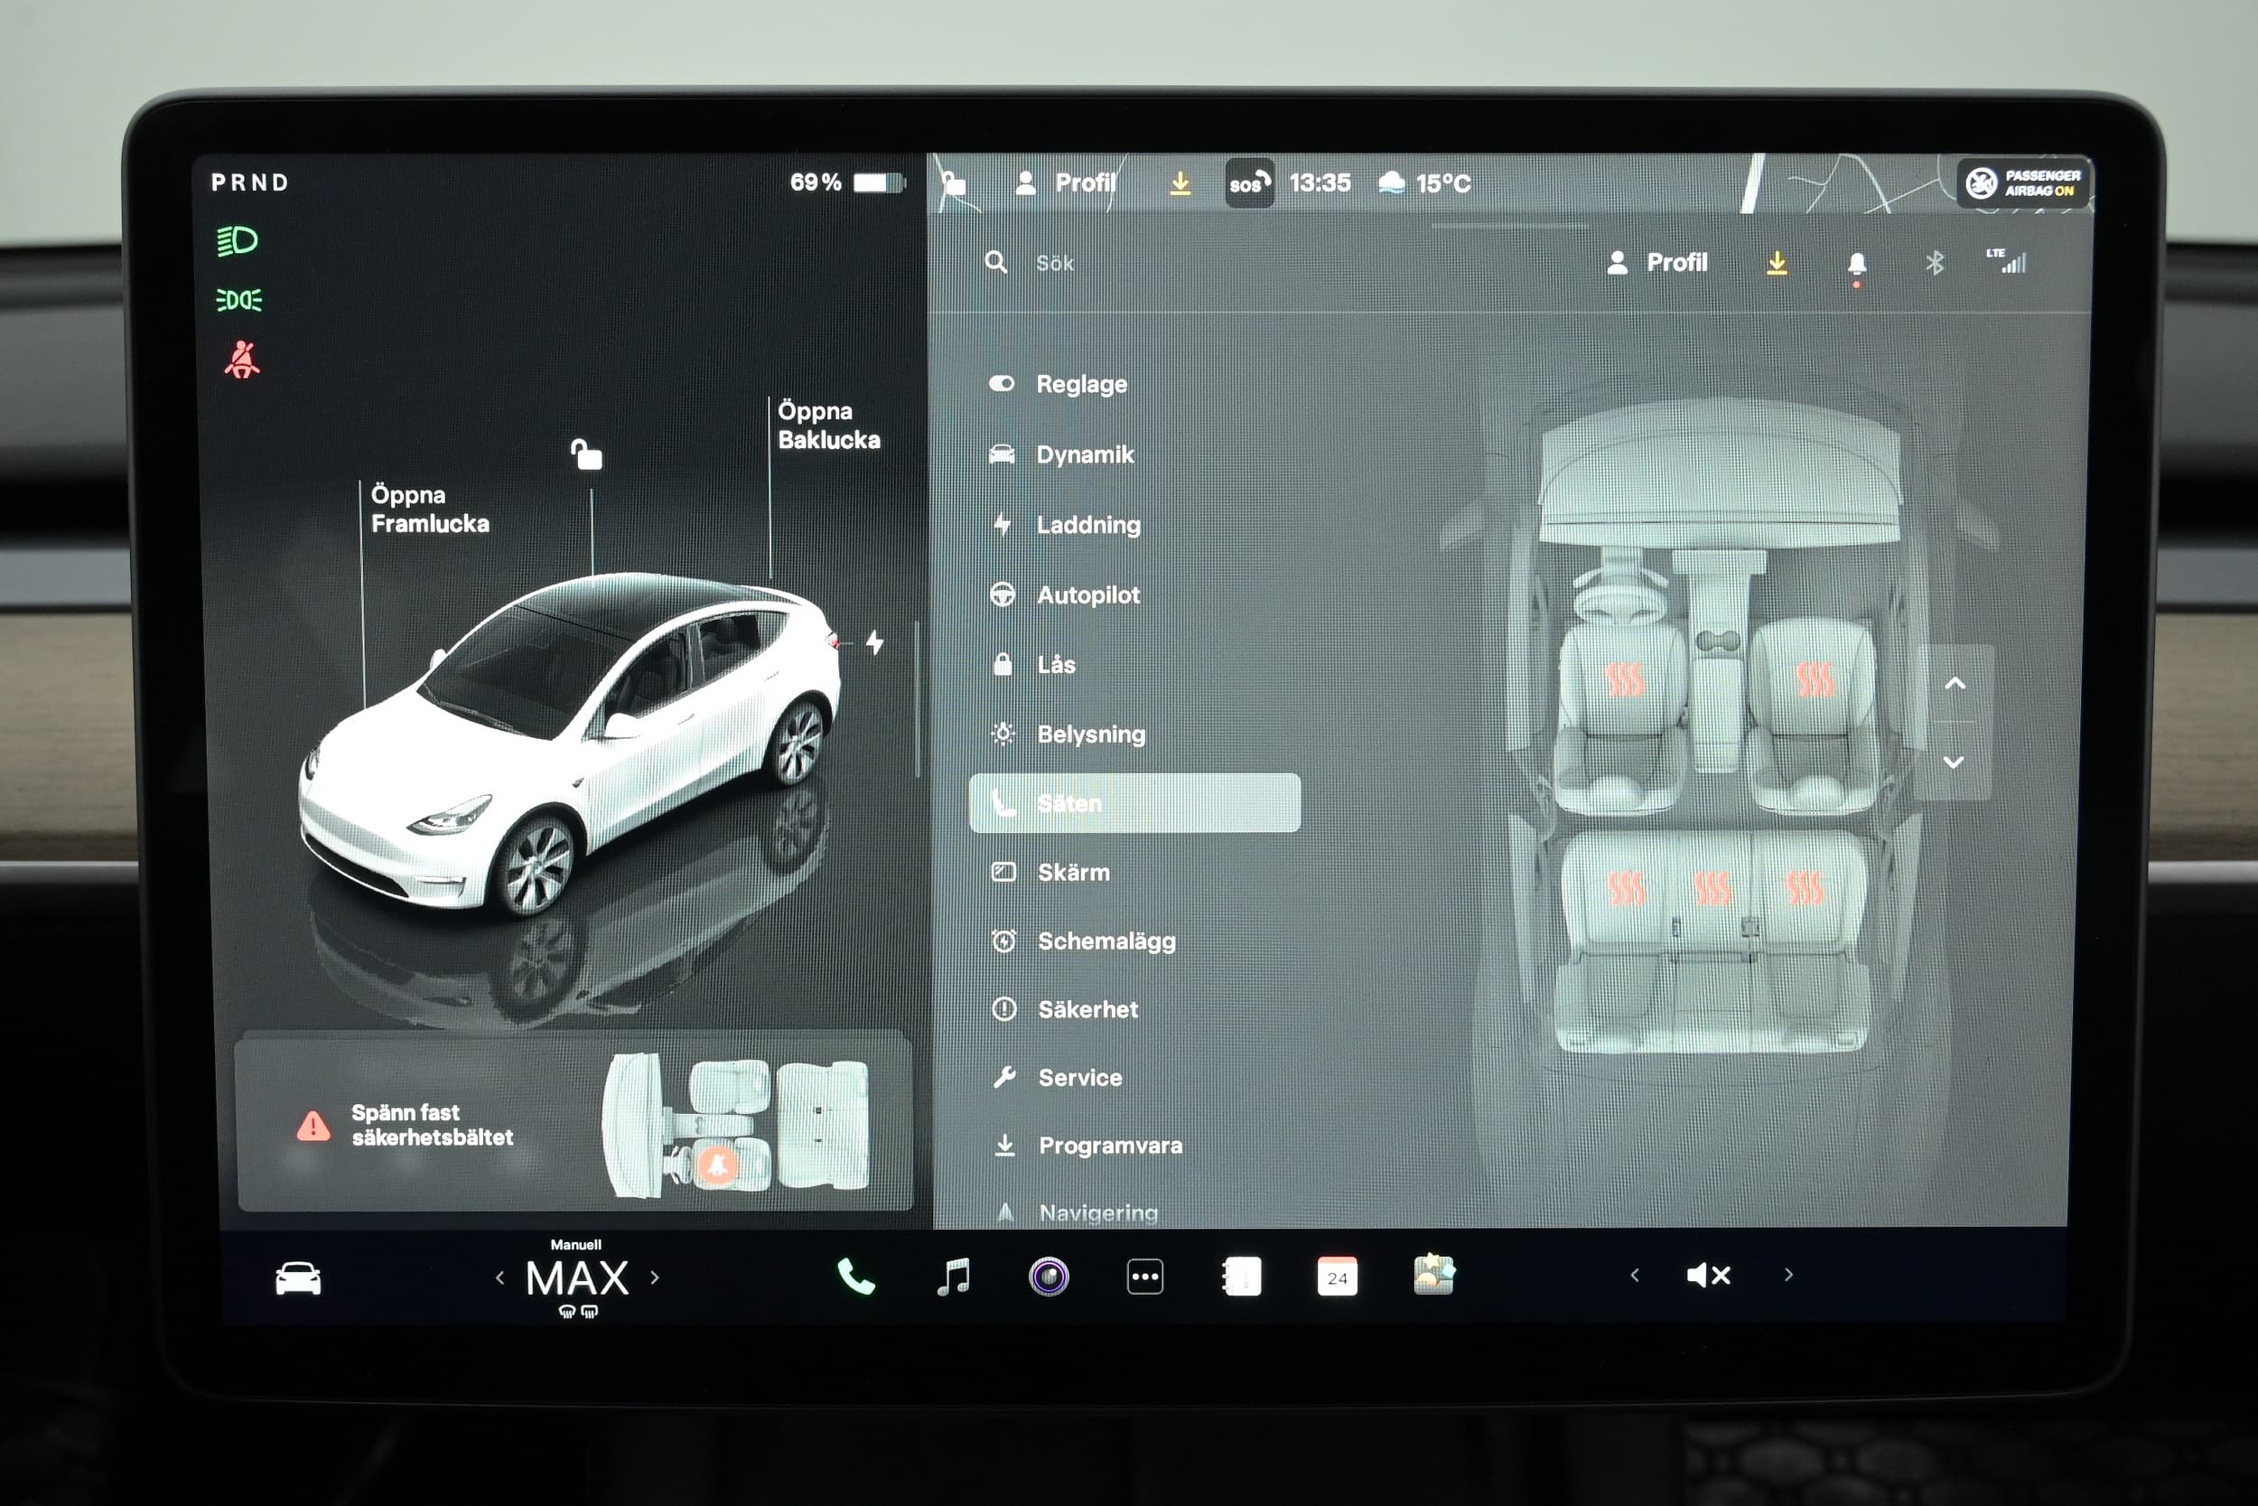The image size is (2258, 1506).
Task: Tap the lock icon in top status bar
Action: tap(952, 182)
